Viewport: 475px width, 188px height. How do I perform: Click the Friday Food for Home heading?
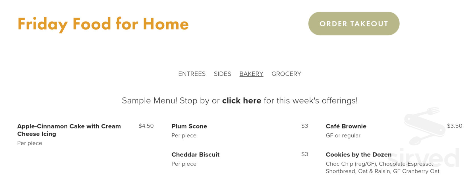point(103,24)
